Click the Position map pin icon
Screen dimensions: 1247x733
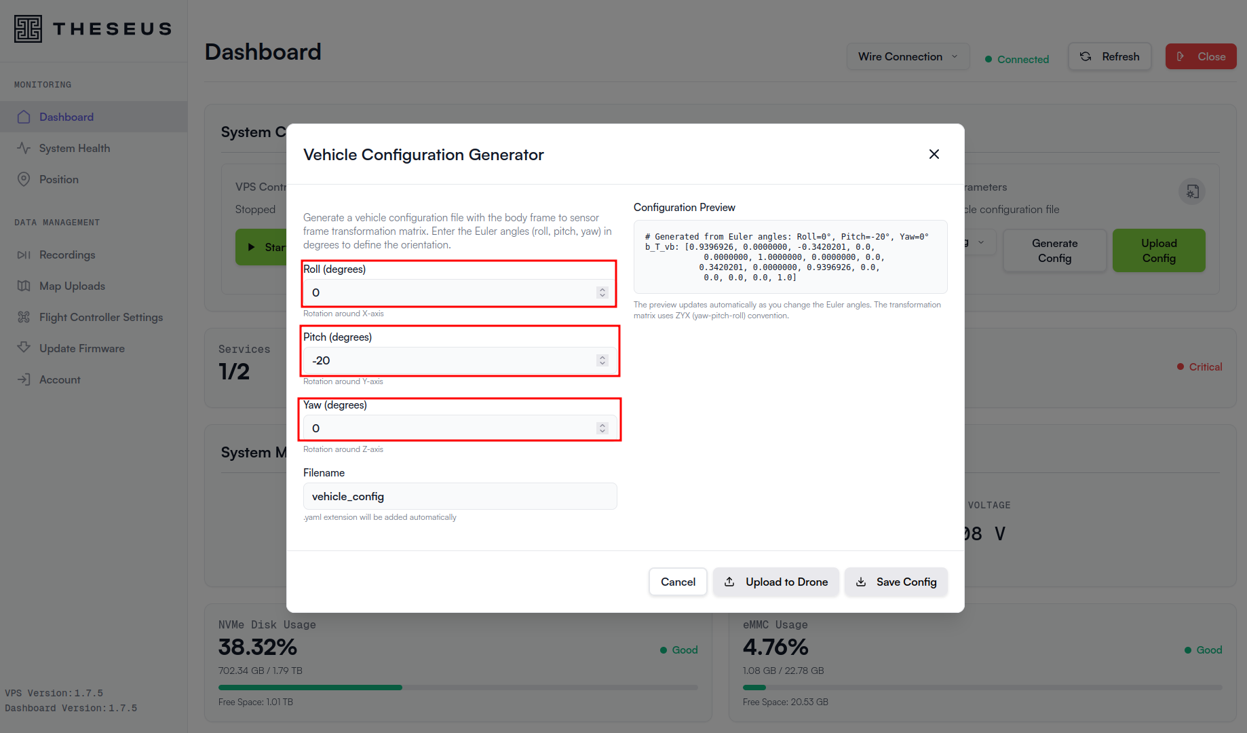(x=24, y=179)
